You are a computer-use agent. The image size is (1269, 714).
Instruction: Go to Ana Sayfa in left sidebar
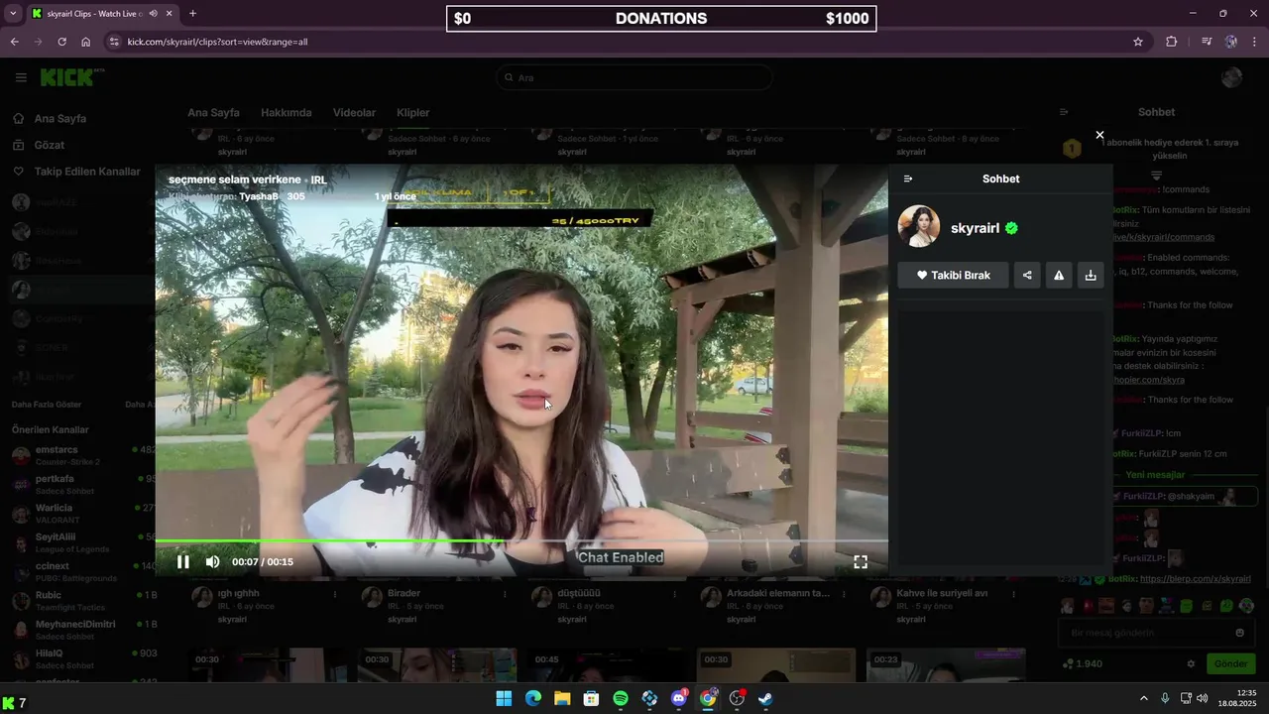[x=60, y=118]
